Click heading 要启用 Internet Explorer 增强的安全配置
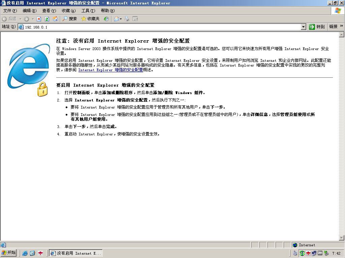This screenshot has height=258, width=345. [x=105, y=85]
